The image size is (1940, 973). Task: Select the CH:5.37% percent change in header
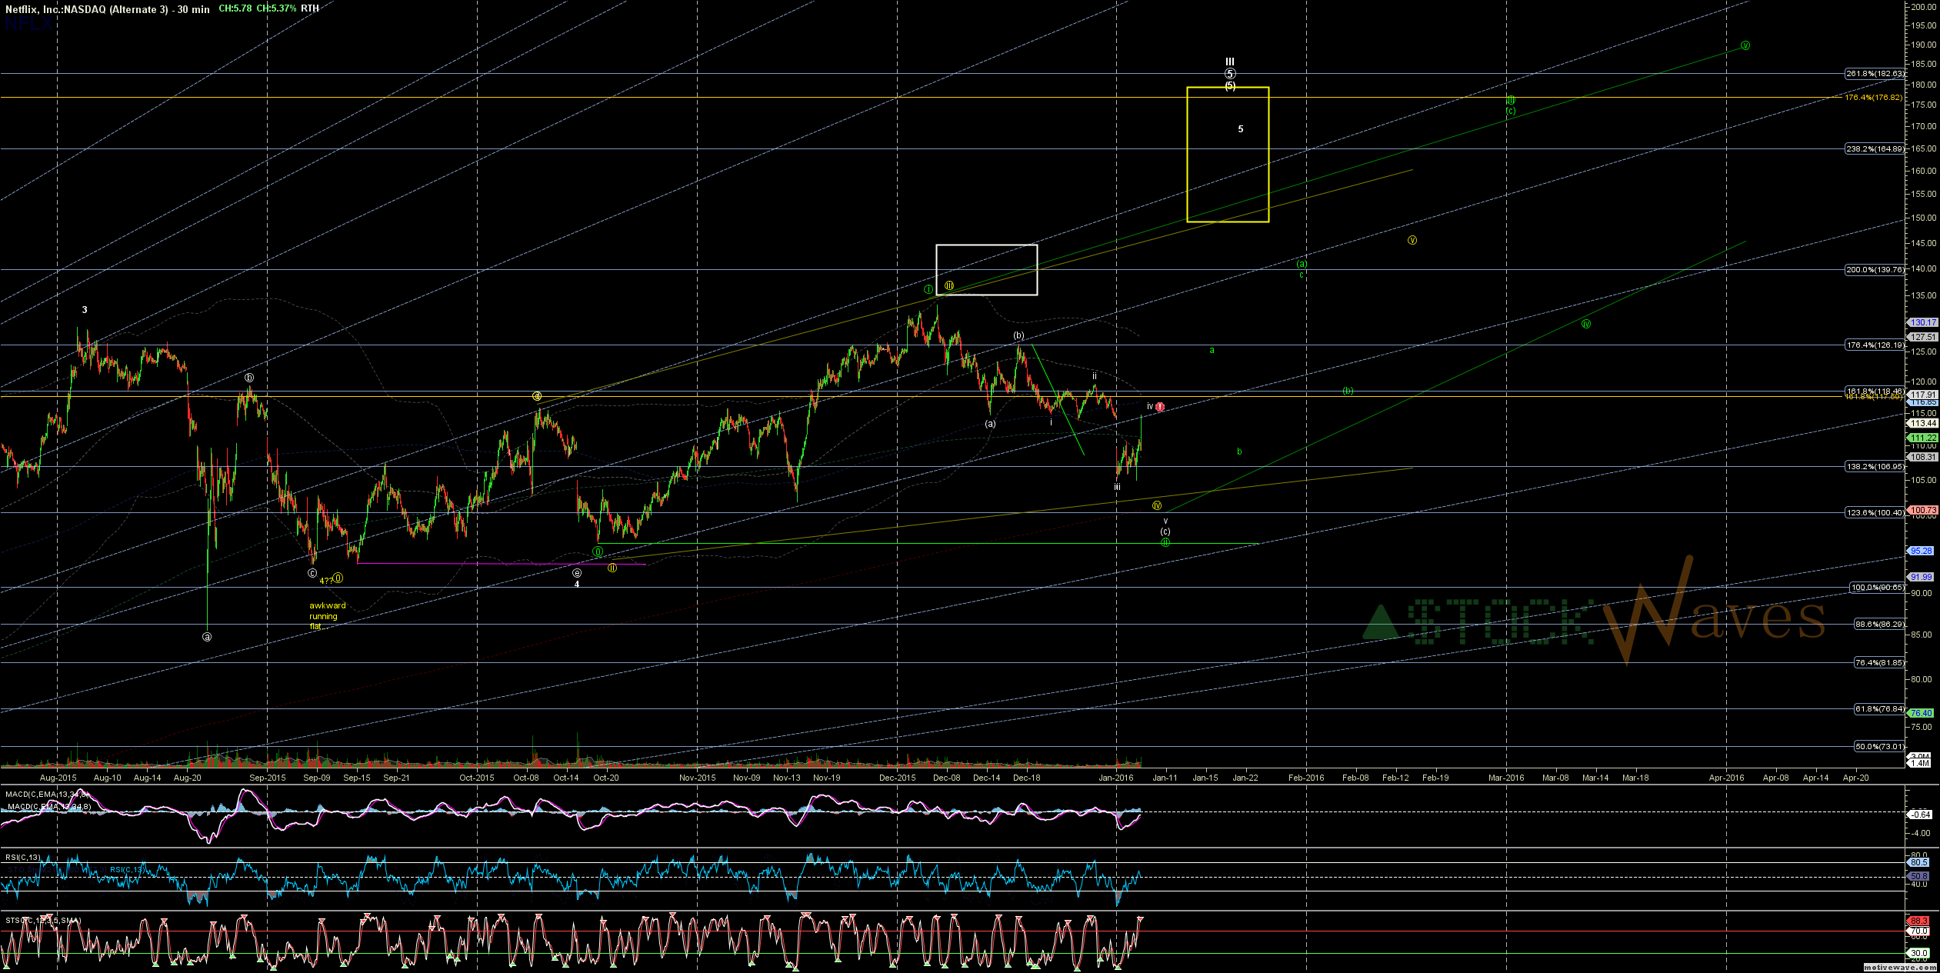276,8
